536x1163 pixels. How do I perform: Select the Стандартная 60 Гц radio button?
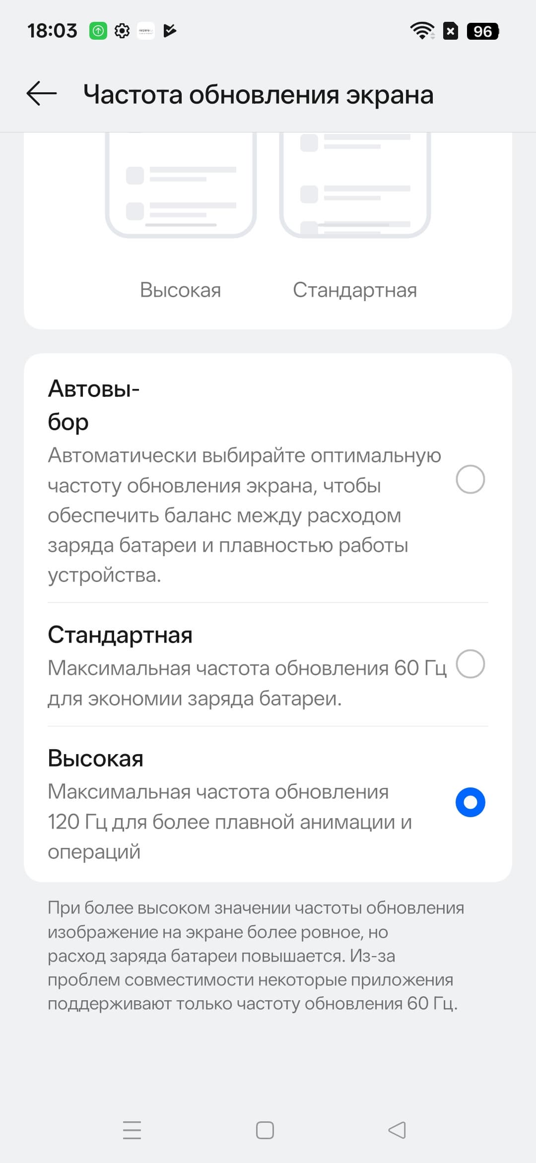pyautogui.click(x=470, y=664)
